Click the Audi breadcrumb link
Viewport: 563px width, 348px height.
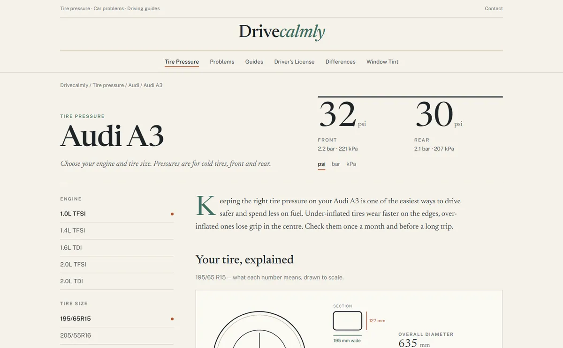(134, 85)
